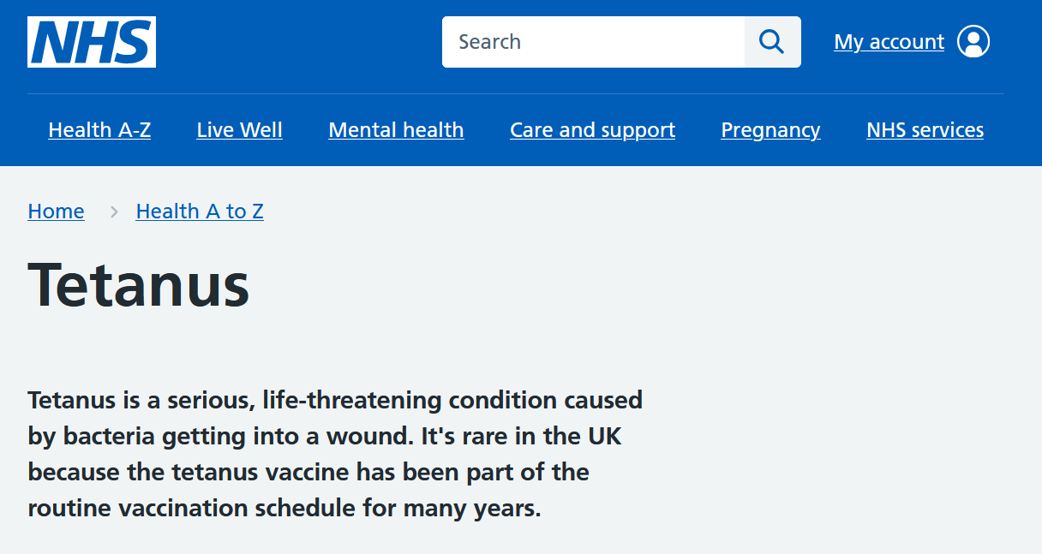Open the Live Well section
Image resolution: width=1042 pixels, height=554 pixels.
[239, 129]
